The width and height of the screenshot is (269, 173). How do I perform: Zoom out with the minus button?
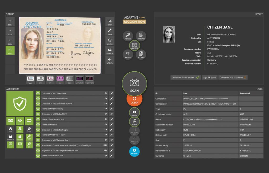pos(10,31)
